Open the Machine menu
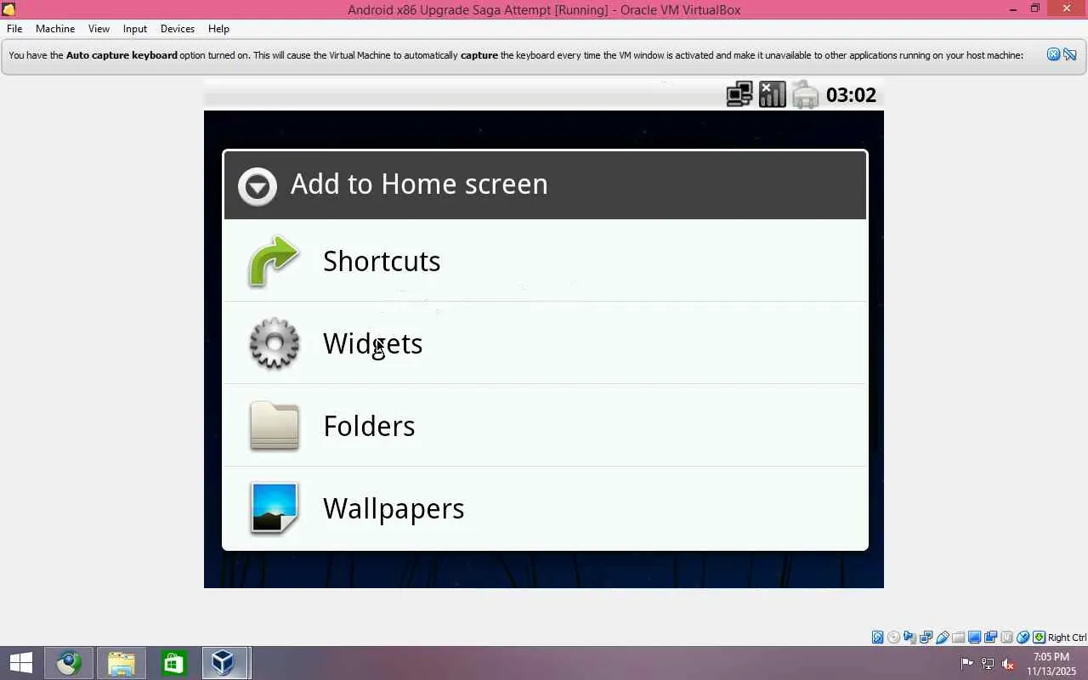Screen dimensions: 1088x680 pos(55,28)
